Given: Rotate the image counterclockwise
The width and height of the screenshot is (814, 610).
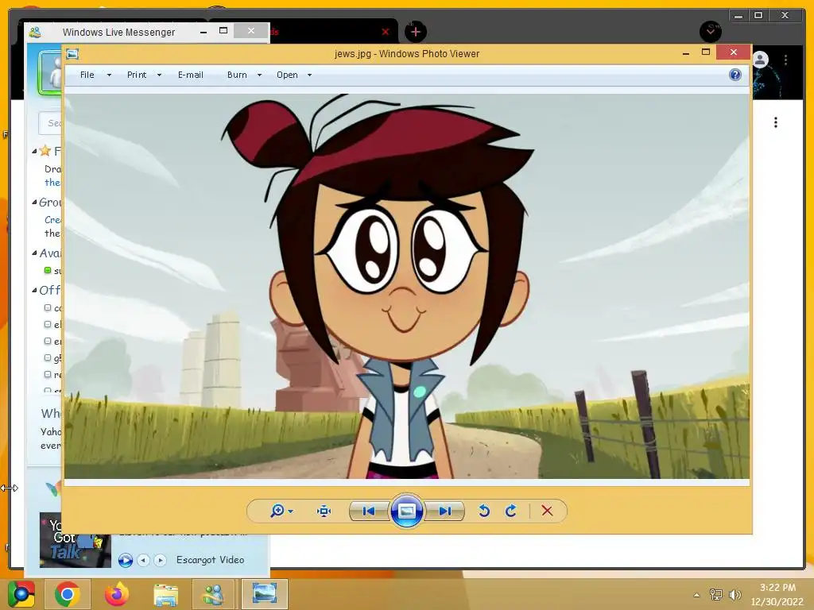Looking at the screenshot, I should pos(484,511).
